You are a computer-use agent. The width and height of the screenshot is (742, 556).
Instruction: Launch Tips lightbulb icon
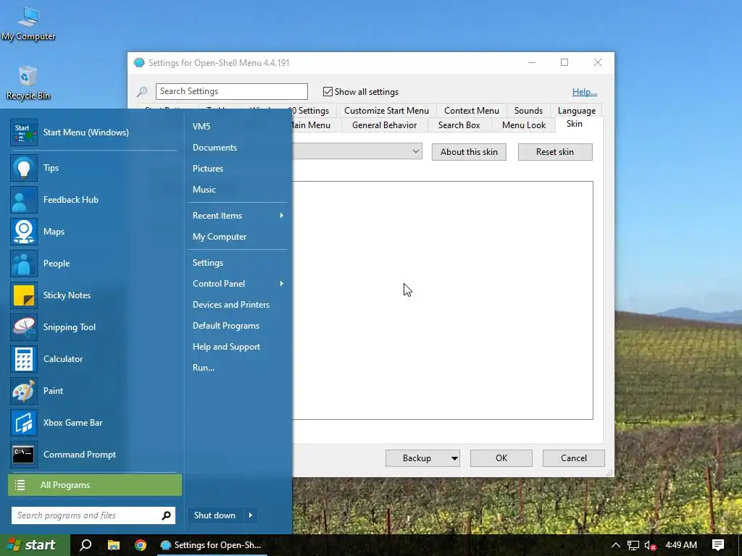24,168
